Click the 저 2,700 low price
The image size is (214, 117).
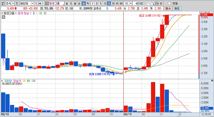[155, 9]
